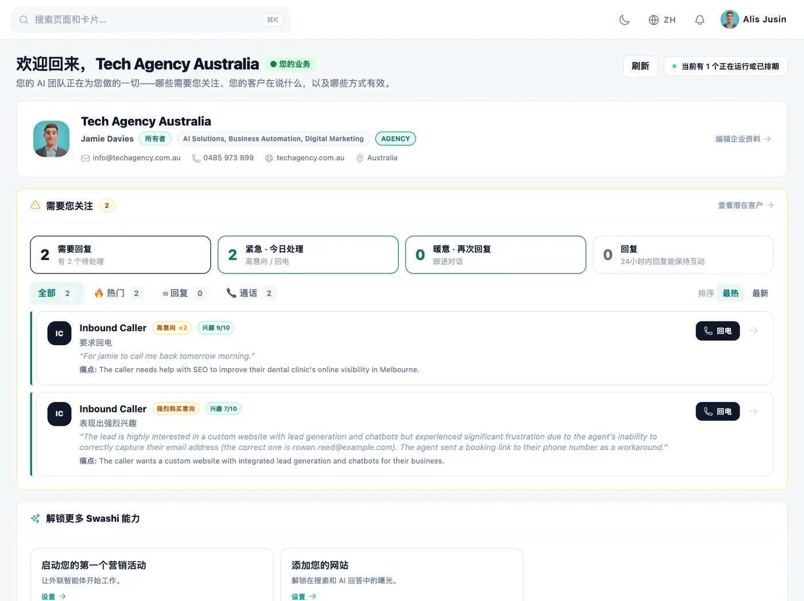
Task: Click the AGENCY tag
Action: pos(396,138)
